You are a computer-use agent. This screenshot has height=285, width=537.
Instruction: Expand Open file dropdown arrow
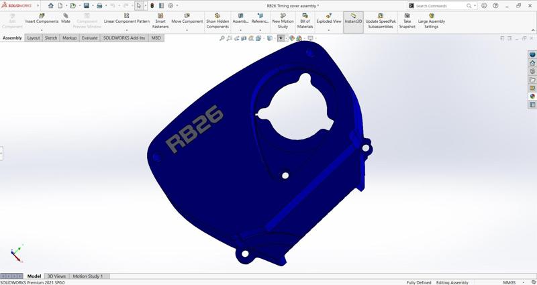point(79,6)
